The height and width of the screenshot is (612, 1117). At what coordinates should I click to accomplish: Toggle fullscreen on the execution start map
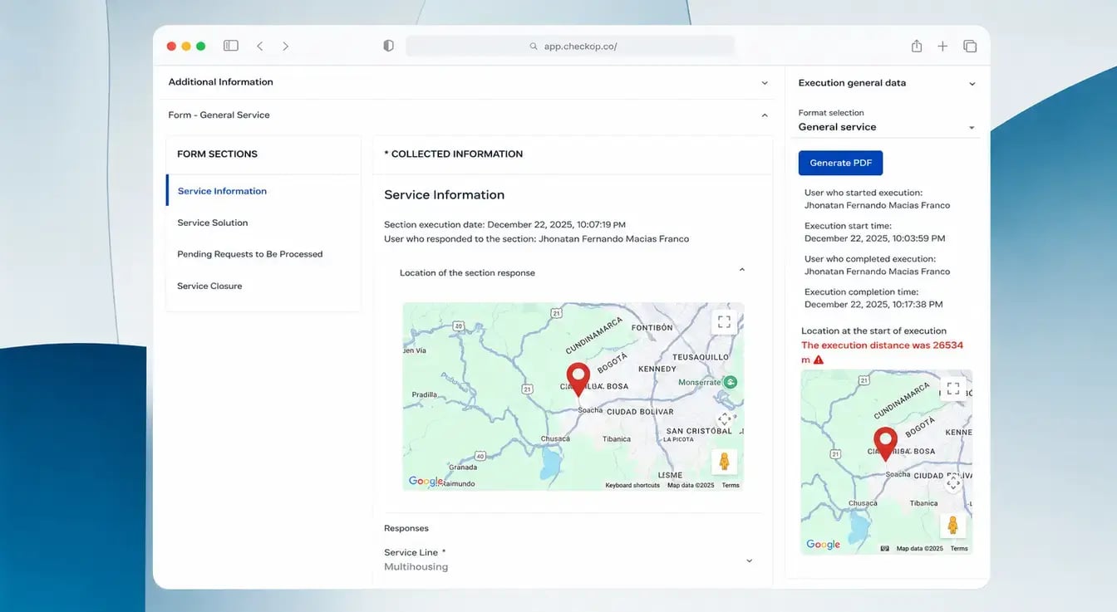click(953, 389)
